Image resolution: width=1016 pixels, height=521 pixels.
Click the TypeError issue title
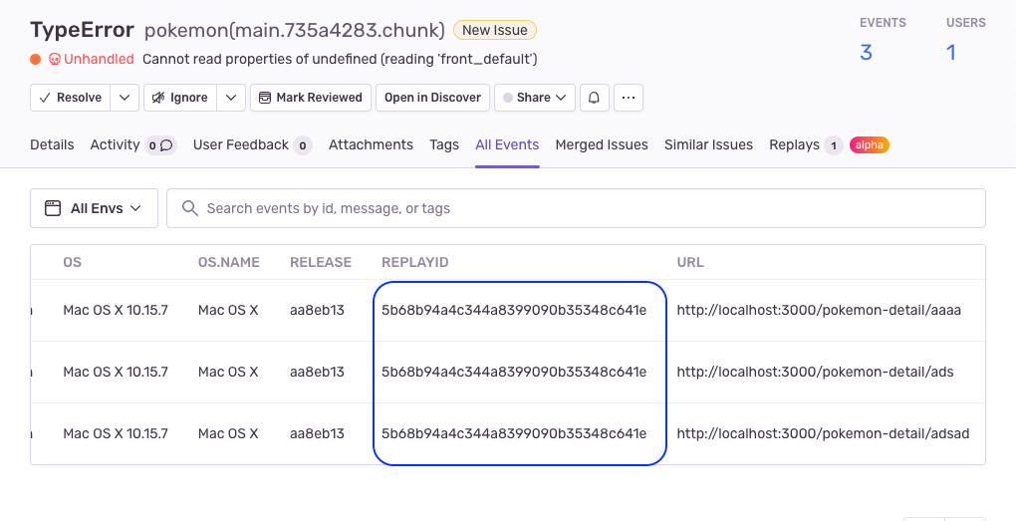(83, 31)
